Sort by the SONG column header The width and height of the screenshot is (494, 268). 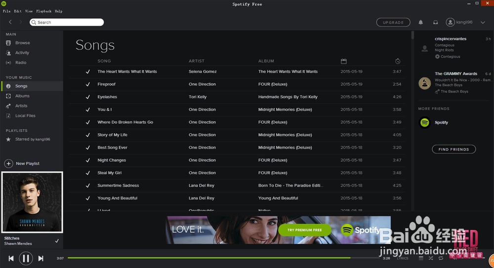pyautogui.click(x=104, y=61)
